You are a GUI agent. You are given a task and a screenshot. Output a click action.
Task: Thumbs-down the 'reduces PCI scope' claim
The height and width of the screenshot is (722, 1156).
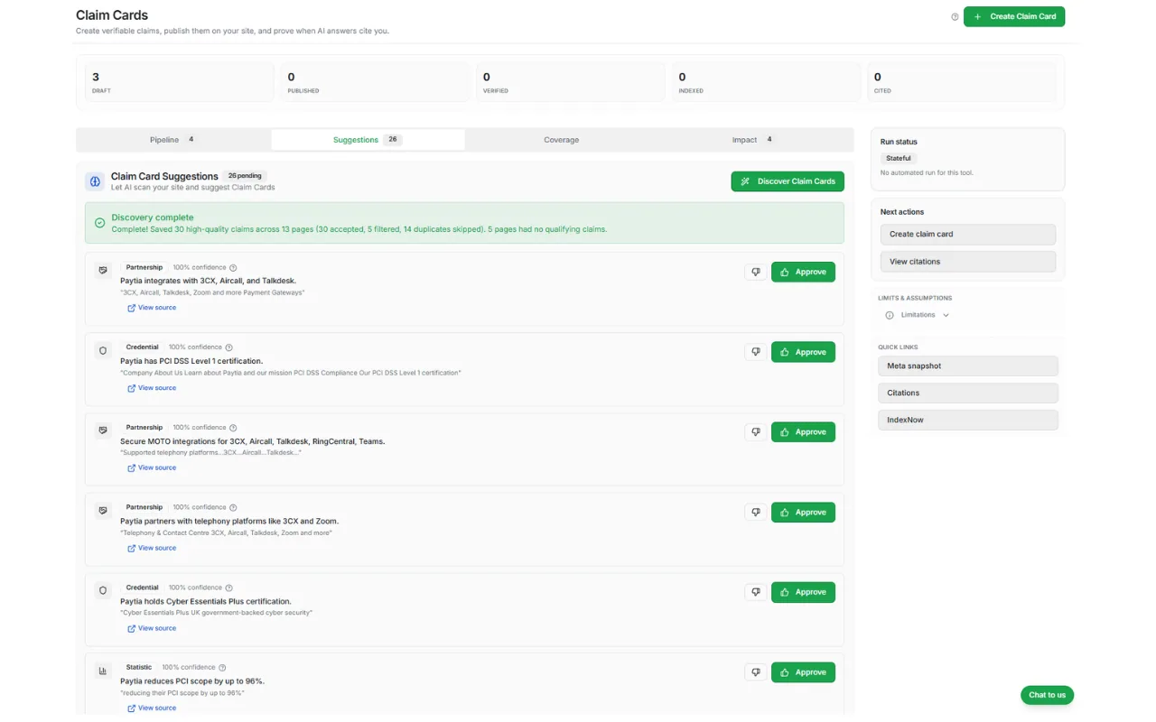coord(756,672)
